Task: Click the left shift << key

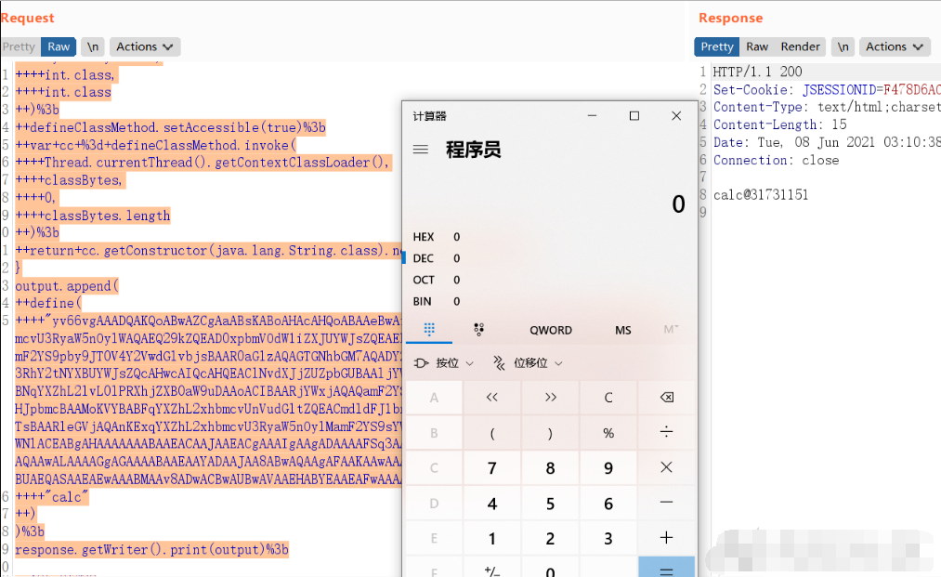Action: coord(492,398)
